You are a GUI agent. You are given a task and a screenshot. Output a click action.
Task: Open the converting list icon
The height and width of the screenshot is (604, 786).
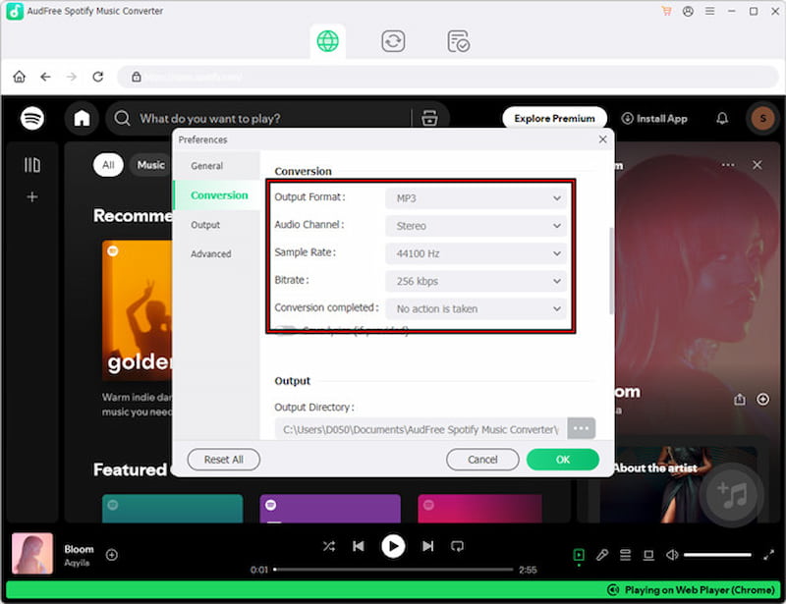(x=393, y=41)
